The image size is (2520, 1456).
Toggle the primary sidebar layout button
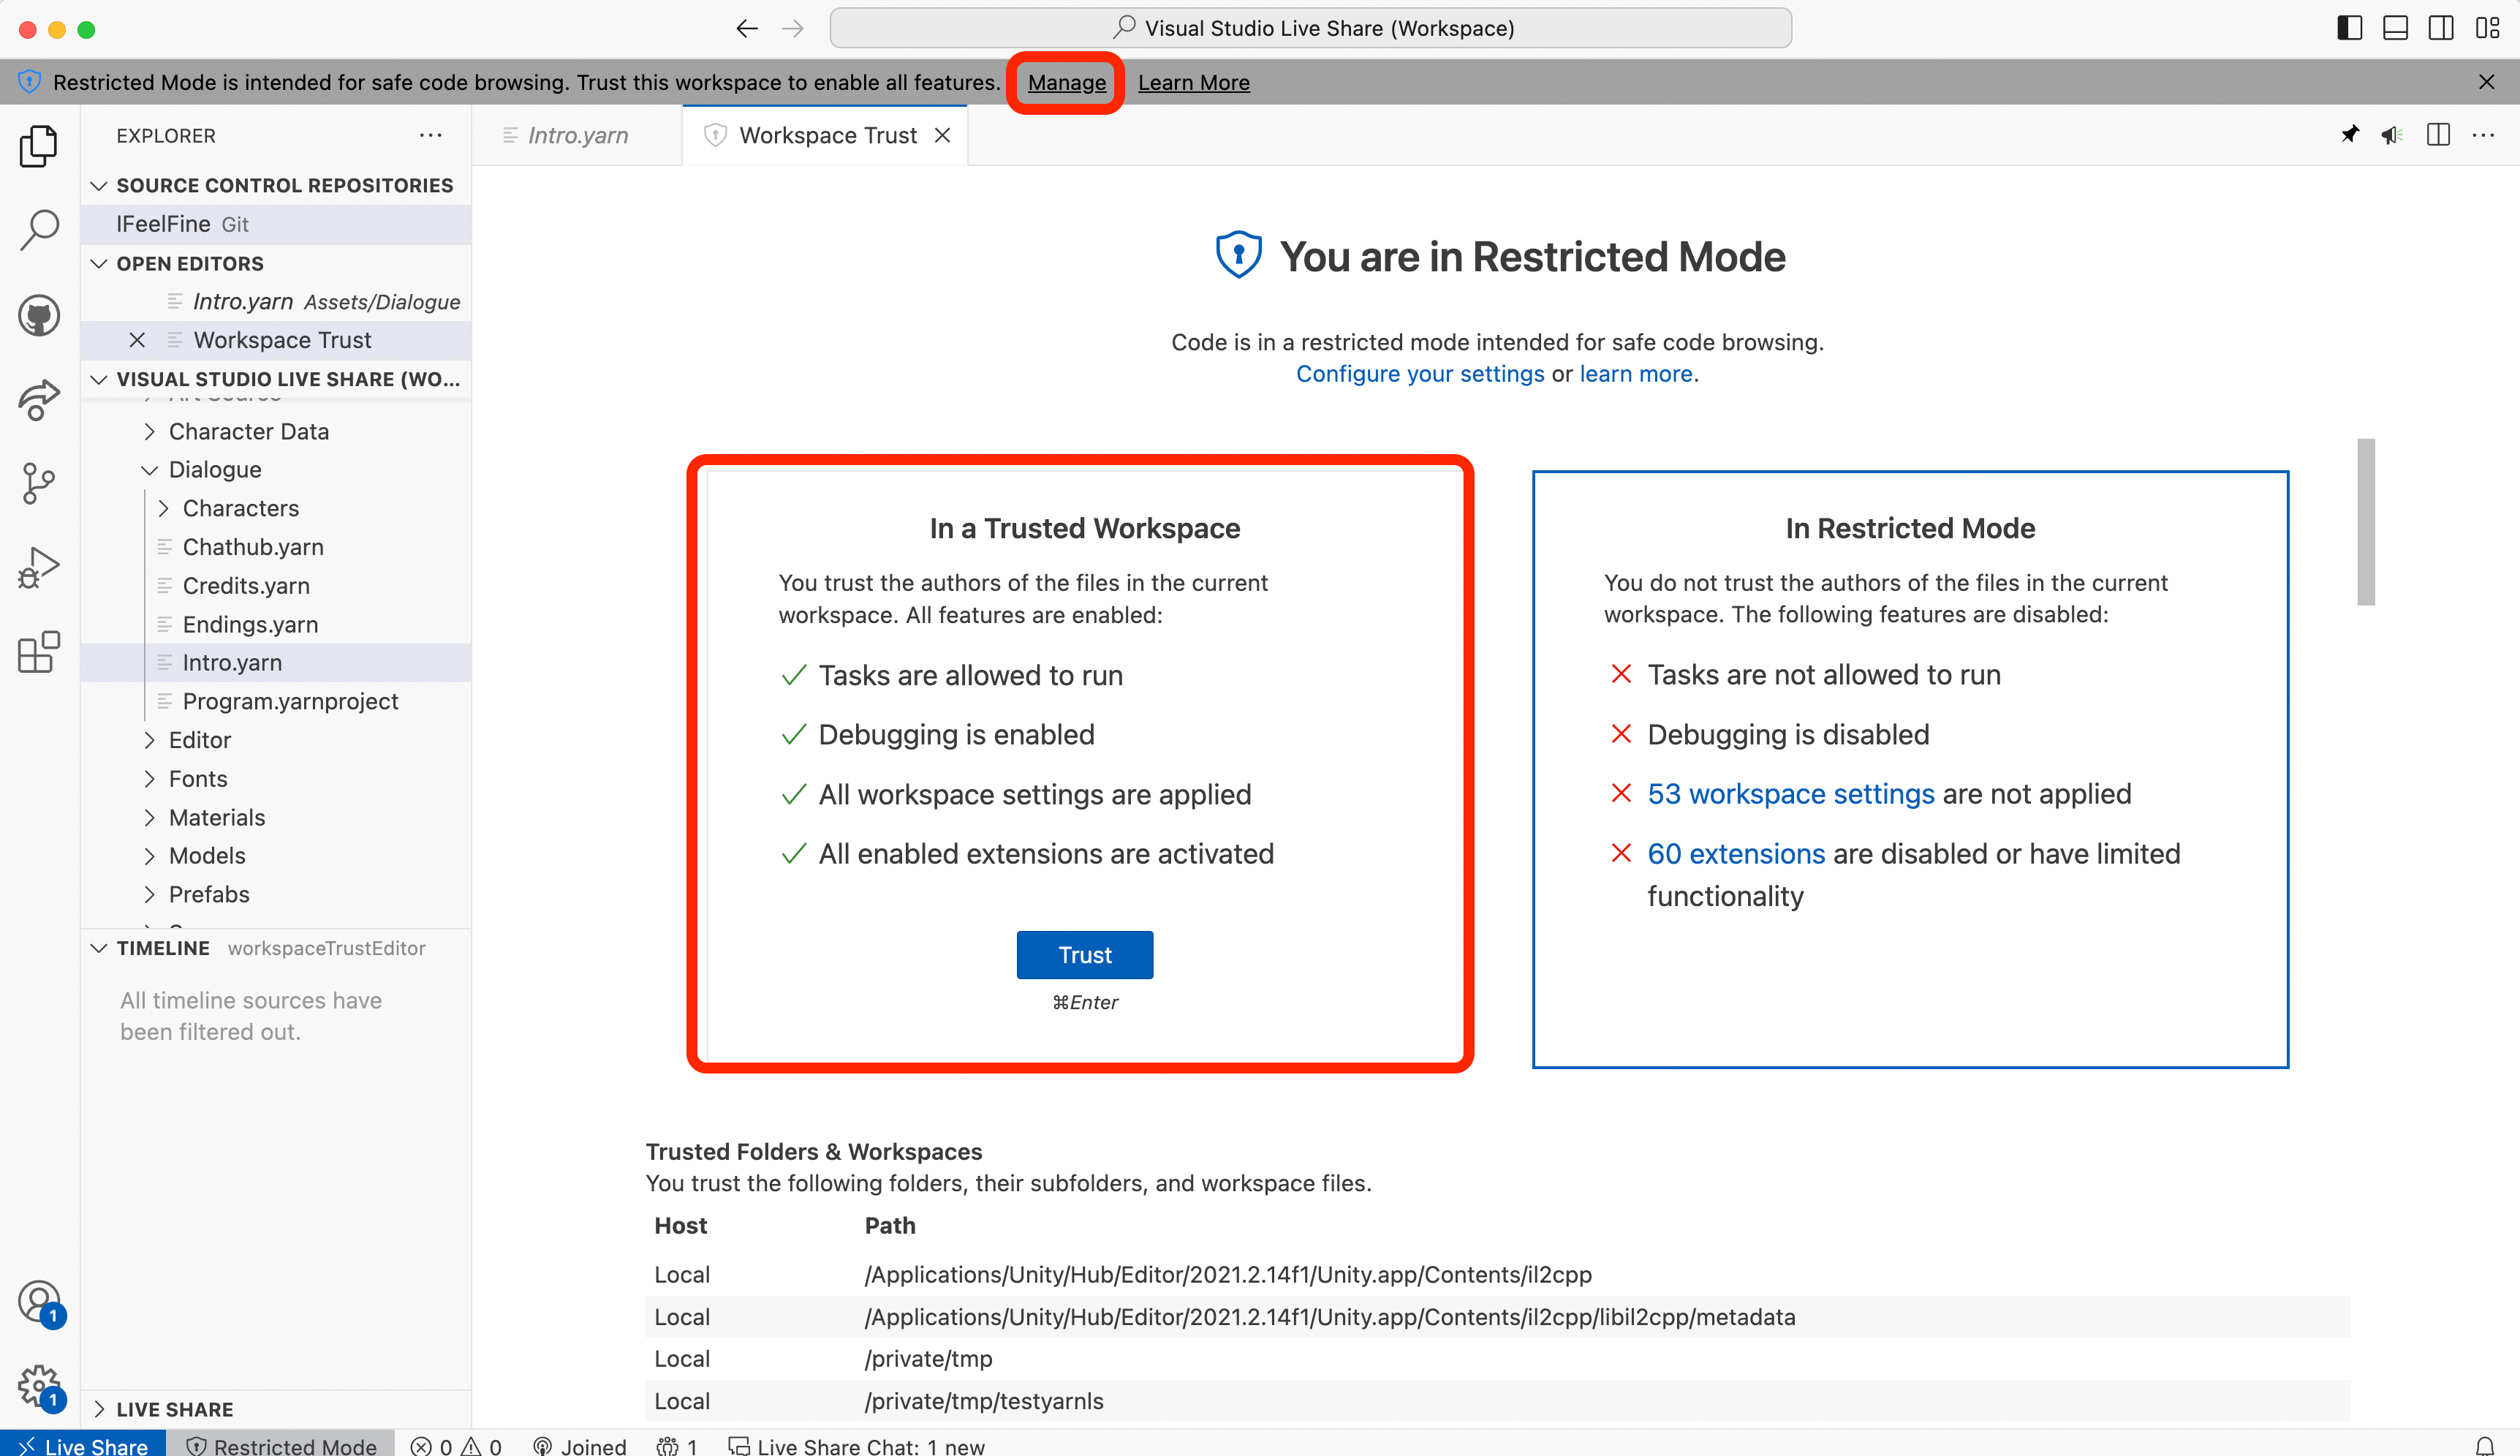pyautogui.click(x=2349, y=28)
